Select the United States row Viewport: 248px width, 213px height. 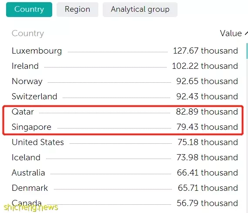click(x=125, y=142)
